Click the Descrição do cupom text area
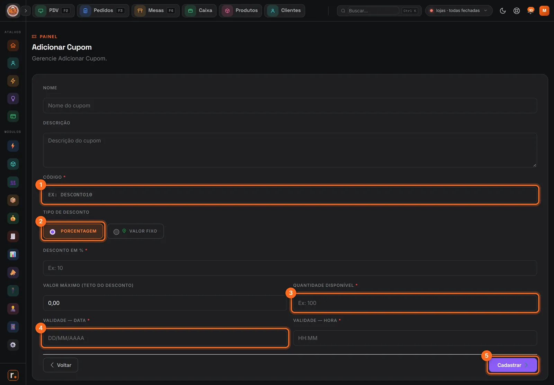This screenshot has width=554, height=385. click(290, 150)
